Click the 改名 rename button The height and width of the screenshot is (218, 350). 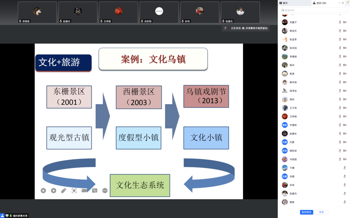[321, 212]
